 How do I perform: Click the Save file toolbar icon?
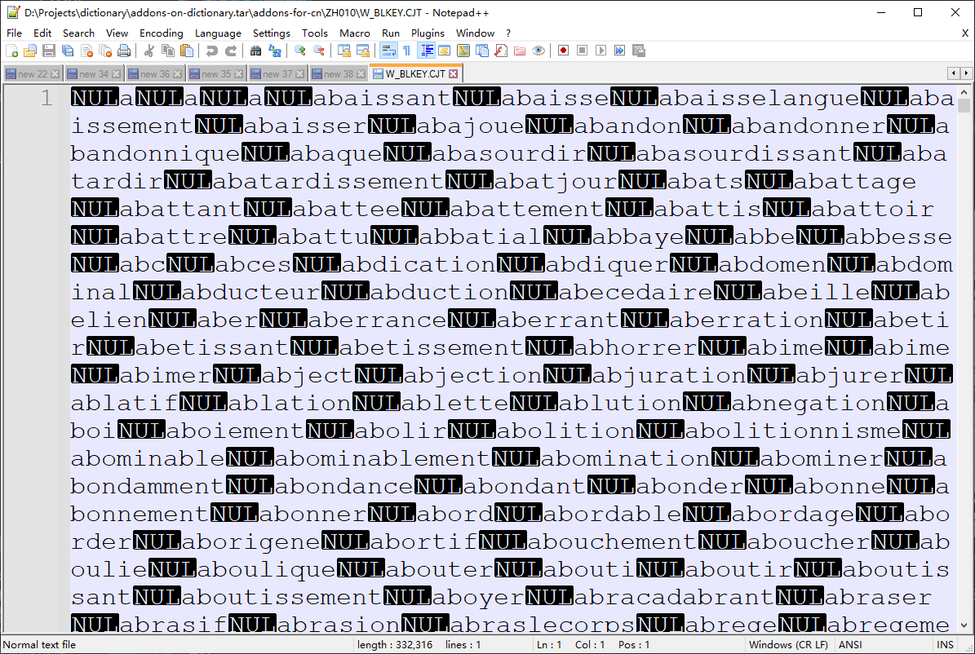coord(48,51)
